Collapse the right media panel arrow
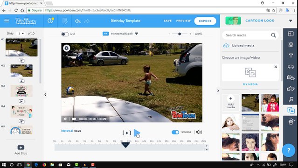 tap(218, 91)
